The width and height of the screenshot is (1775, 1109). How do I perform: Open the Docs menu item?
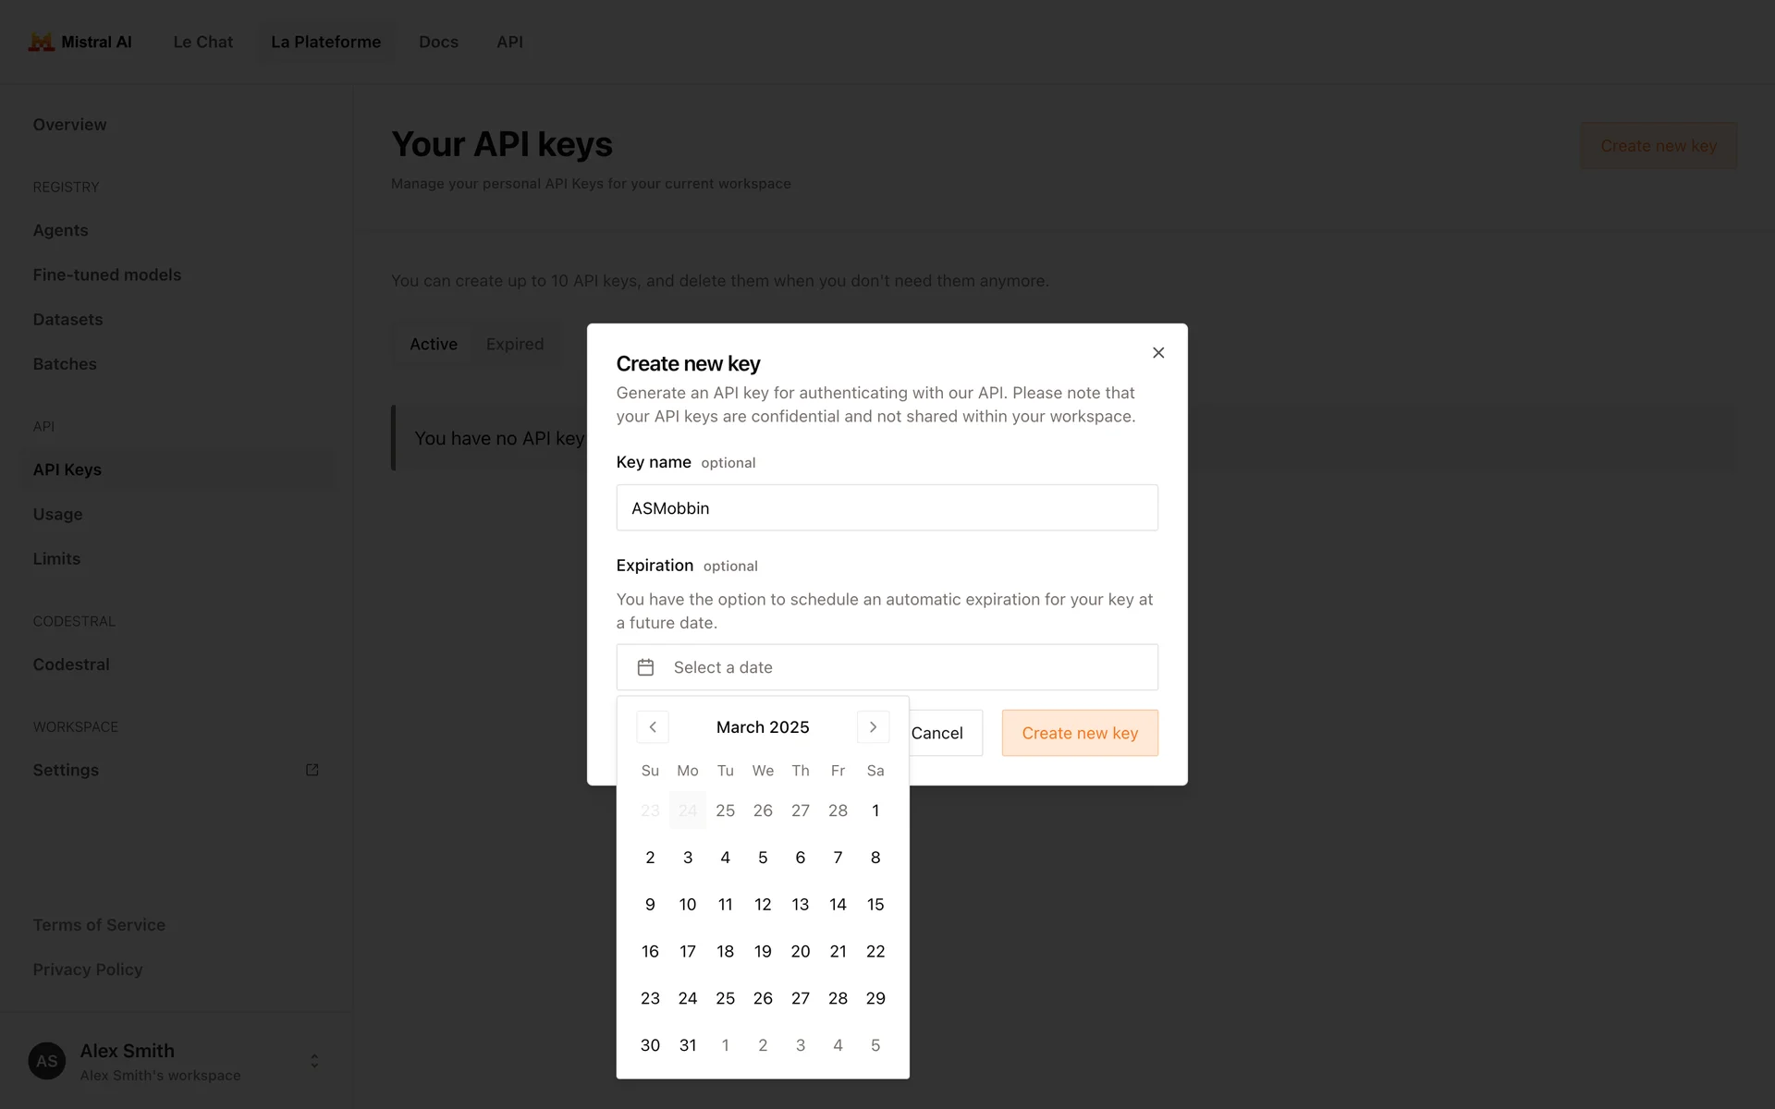coord(438,42)
